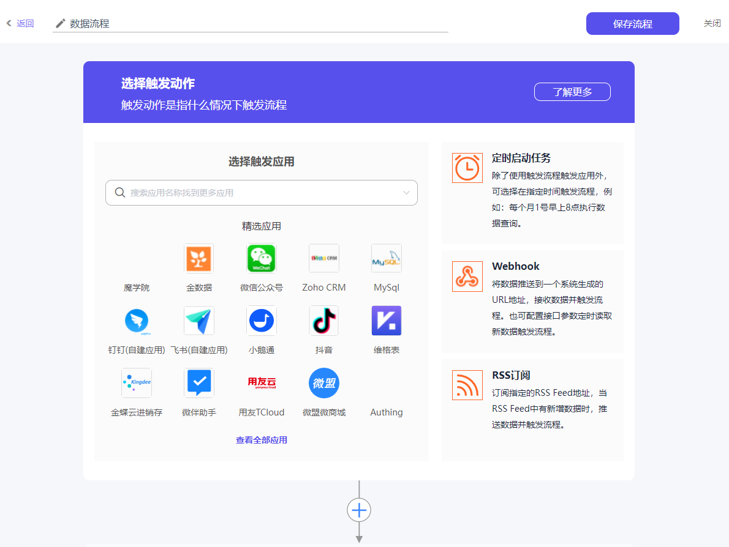This screenshot has width=729, height=547.
Task: Select the 微信公众号 WeChat icon
Action: click(x=262, y=258)
